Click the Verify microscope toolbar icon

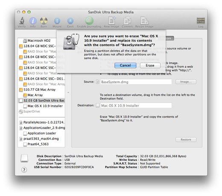(x=22, y=20)
